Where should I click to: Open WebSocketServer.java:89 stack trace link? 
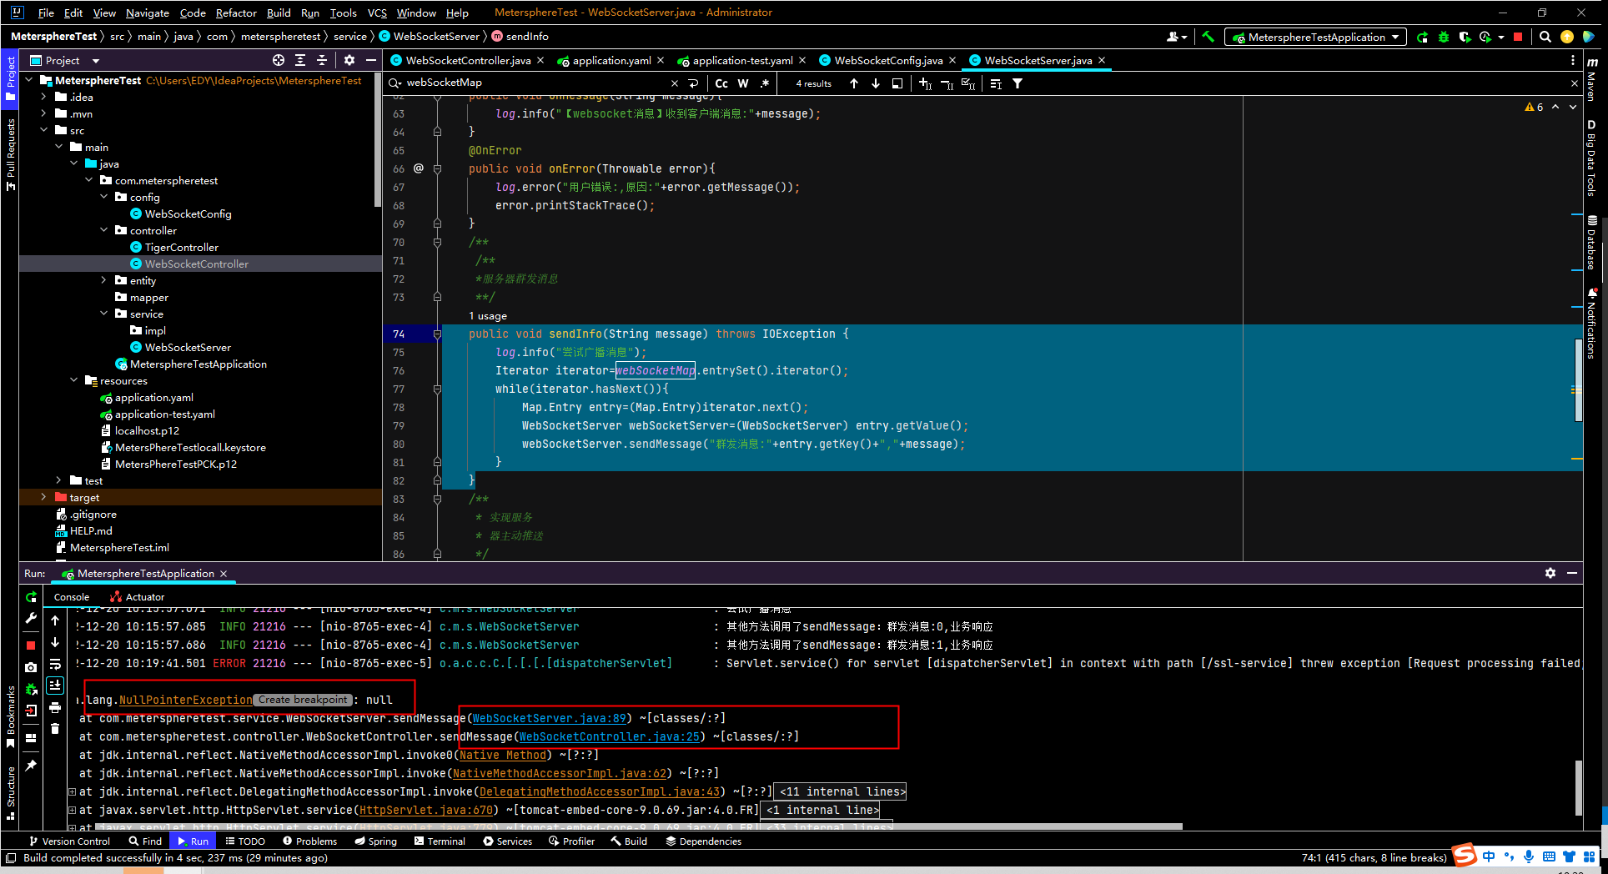550,718
